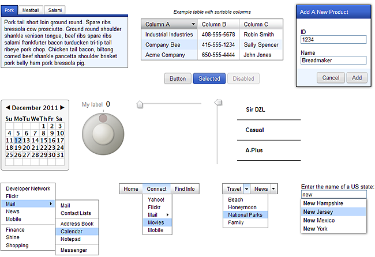Click Add in Add A New Product
Viewport: 375px width, 257px height.
[357, 78]
